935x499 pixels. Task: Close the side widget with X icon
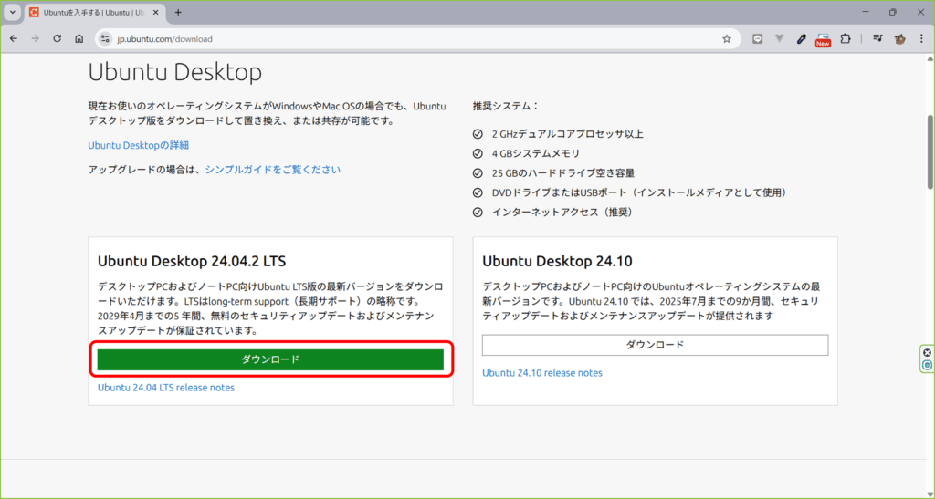[928, 352]
